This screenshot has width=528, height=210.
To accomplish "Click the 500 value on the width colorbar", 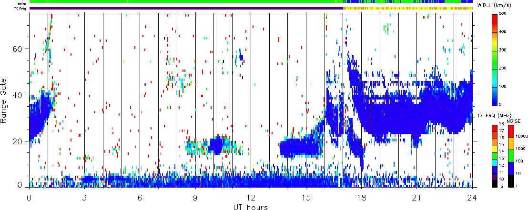I will click(503, 14).
